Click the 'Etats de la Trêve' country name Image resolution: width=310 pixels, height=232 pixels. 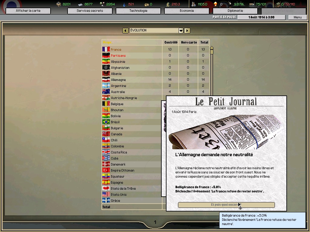(x=123, y=188)
